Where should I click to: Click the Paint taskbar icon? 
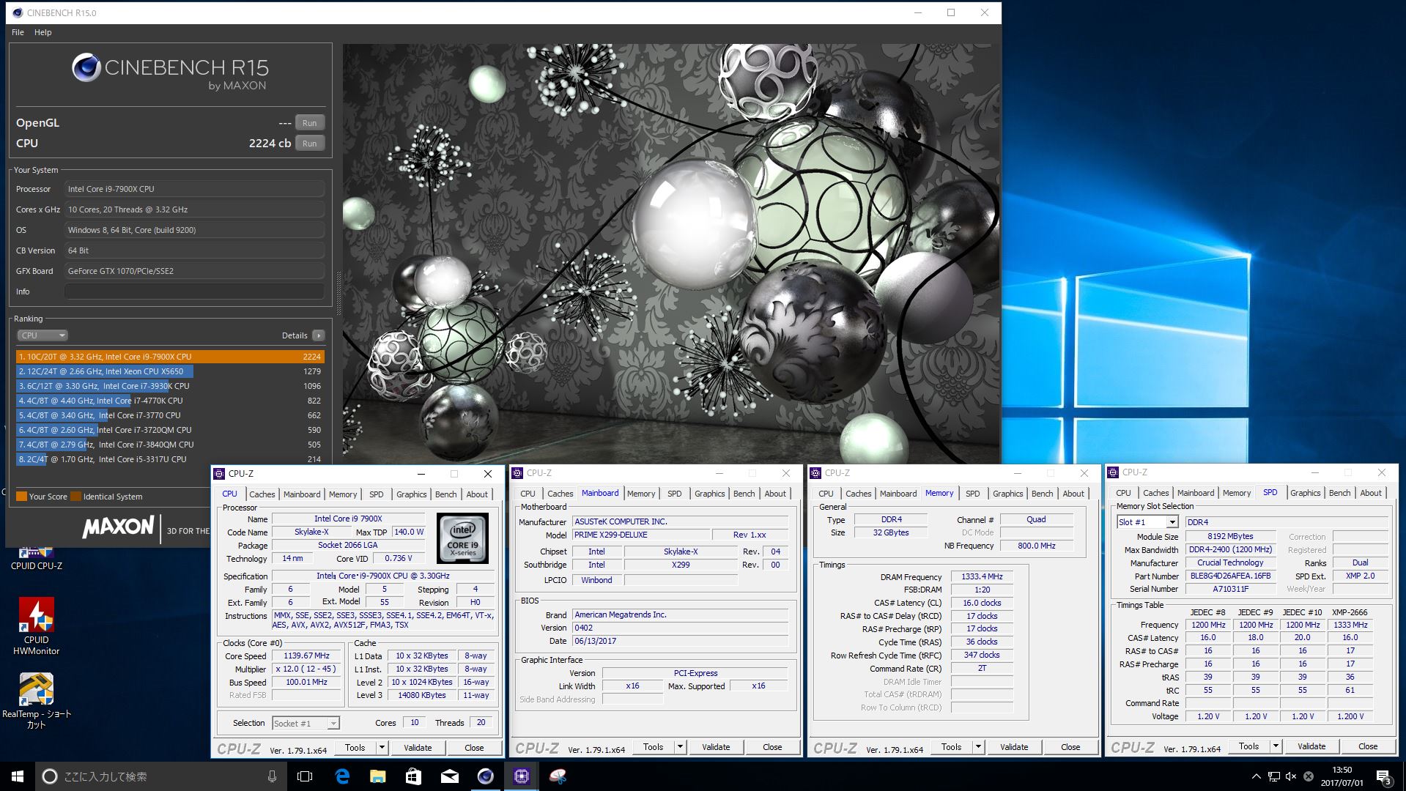click(558, 776)
